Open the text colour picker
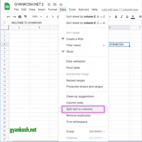142x142 pixels. [x=133, y=17]
